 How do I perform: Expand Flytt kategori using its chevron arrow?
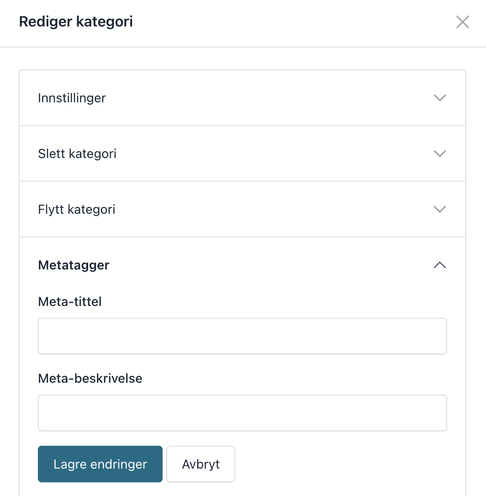pos(440,209)
